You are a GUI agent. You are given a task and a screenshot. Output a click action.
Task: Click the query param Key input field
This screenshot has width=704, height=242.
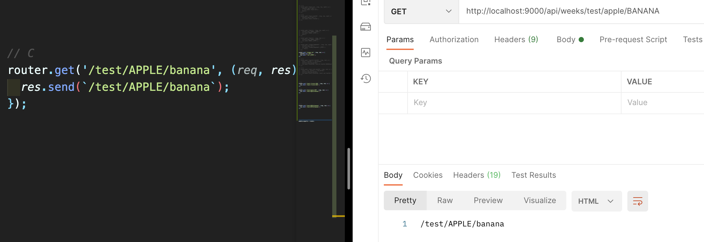tap(514, 103)
